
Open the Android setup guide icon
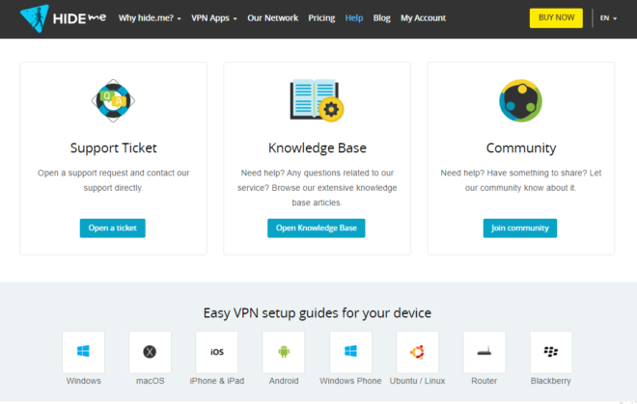(284, 352)
